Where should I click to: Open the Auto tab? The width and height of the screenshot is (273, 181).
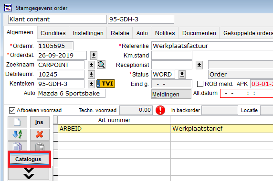[142, 33]
